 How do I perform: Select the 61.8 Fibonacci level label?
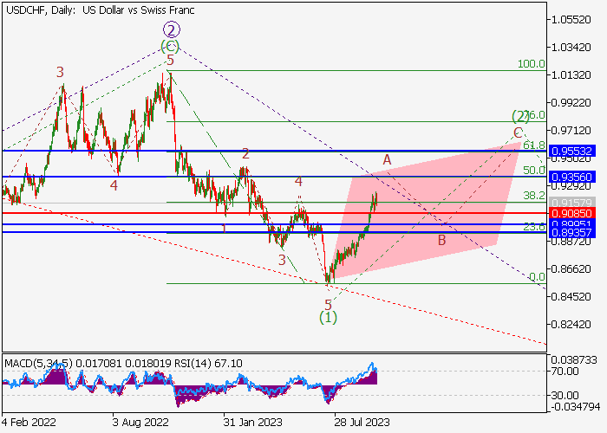(533, 145)
